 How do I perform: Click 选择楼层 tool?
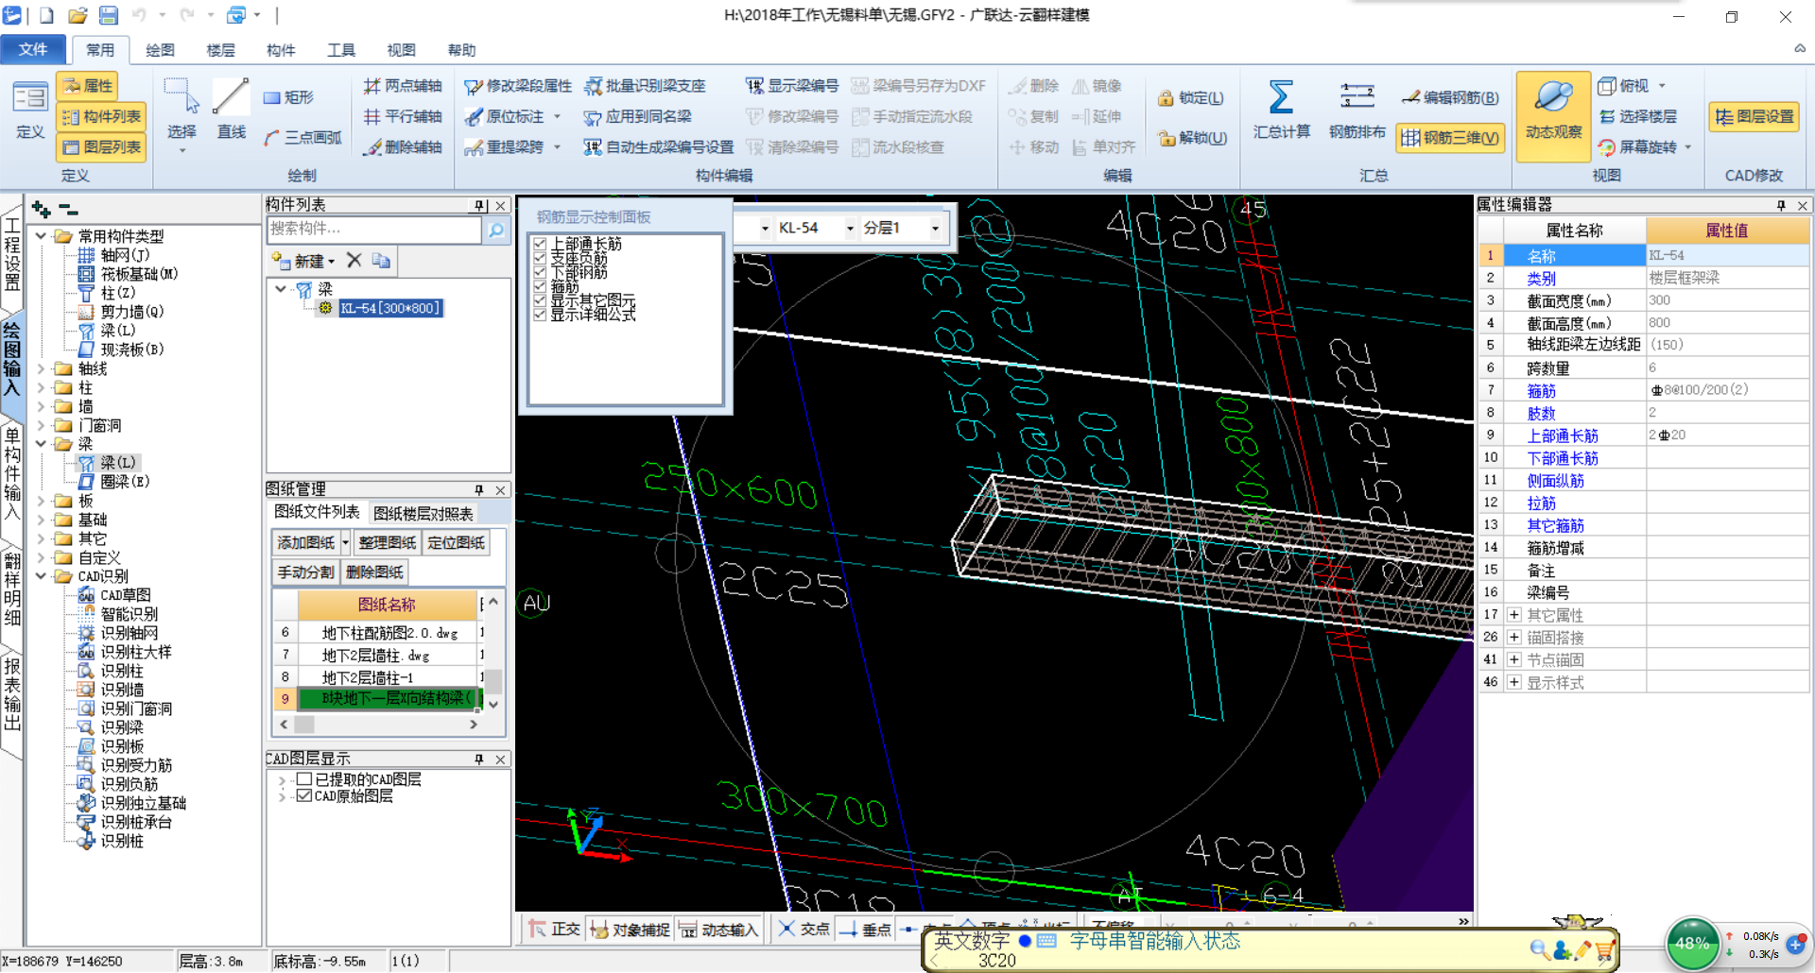coord(1638,116)
